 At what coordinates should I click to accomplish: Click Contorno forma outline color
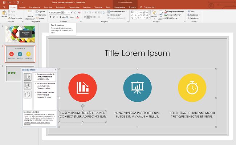[173, 15]
